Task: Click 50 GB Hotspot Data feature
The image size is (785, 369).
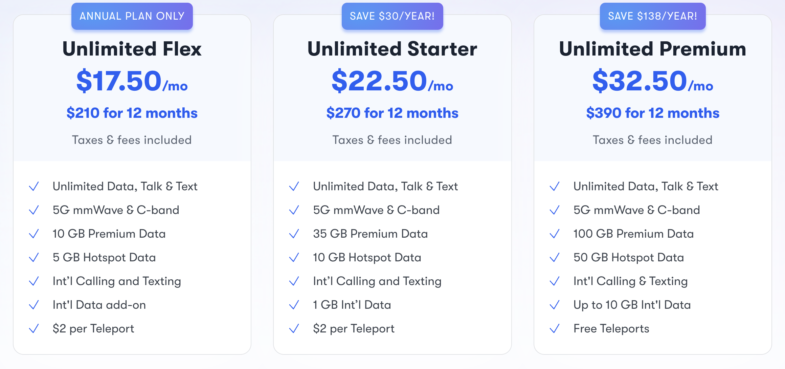Action: point(629,258)
